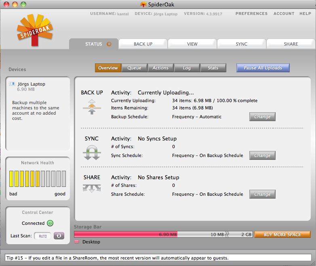The height and width of the screenshot is (266, 316).
Task: Click the orange gear icon on STATUS tab
Action: tap(109, 44)
